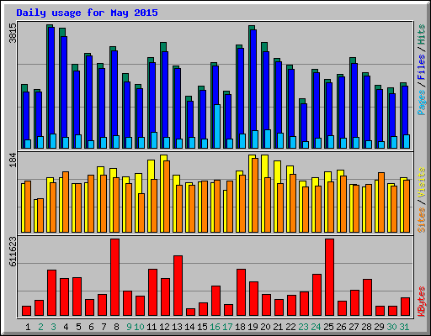431x336 pixels.
Task: Click day 13 on the x-axis
Action: pyautogui.click(x=177, y=327)
